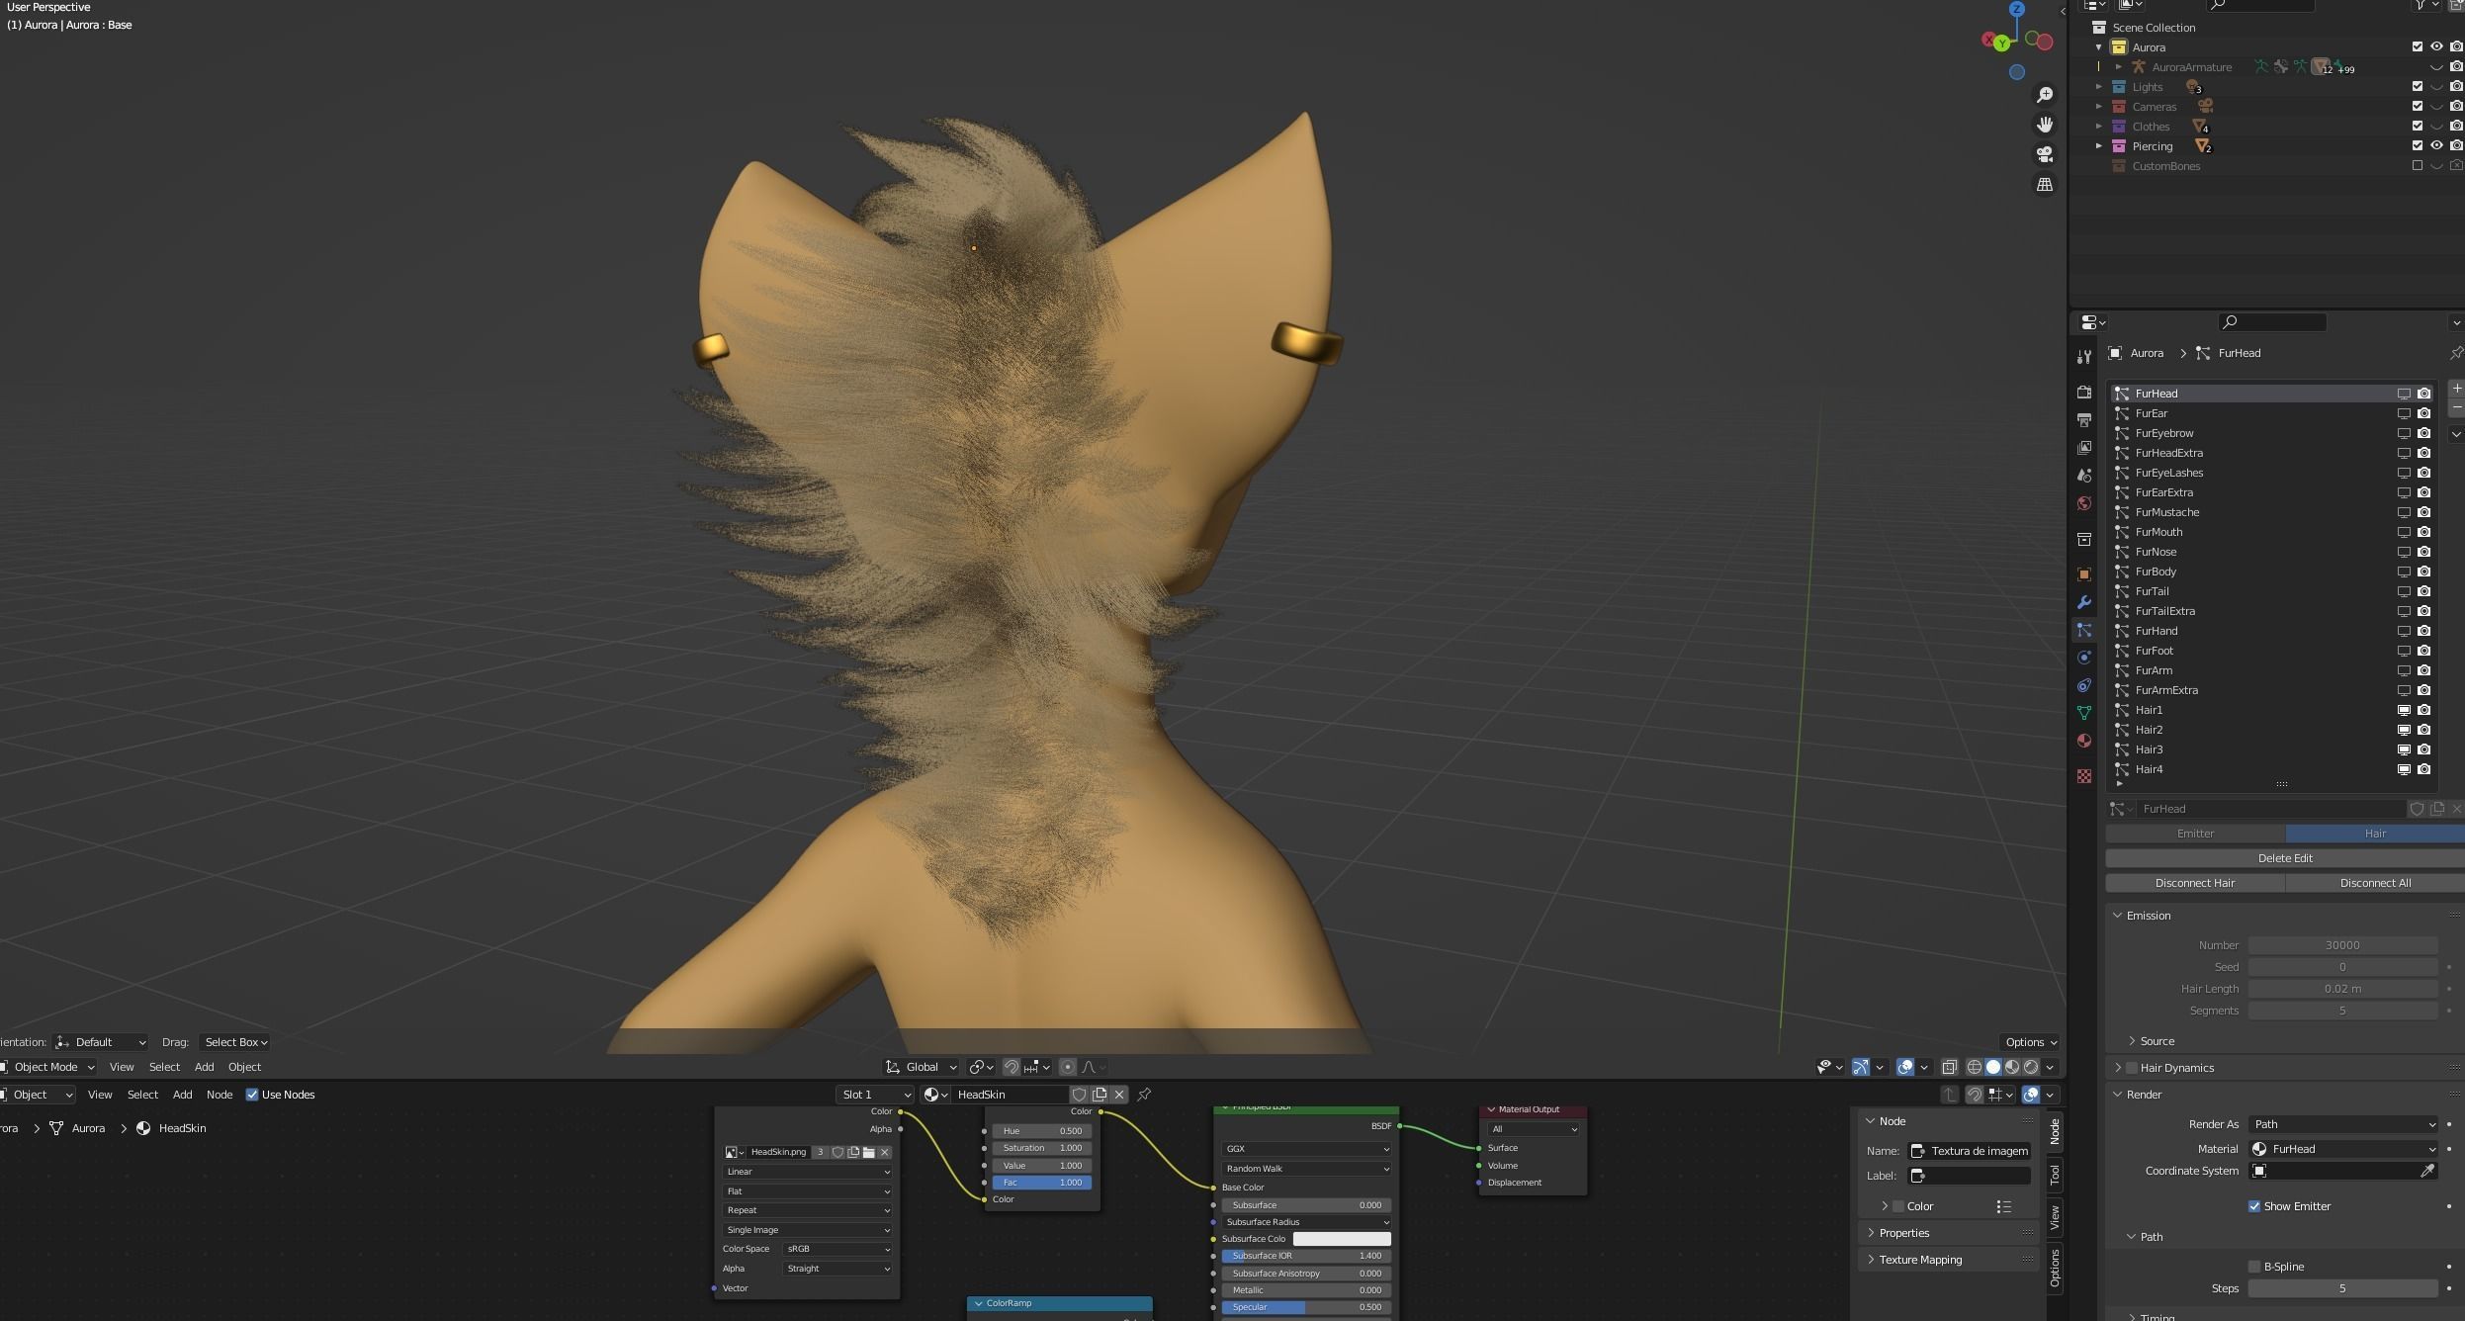Pin the properties editor context
This screenshot has height=1321, width=2465.
(x=2456, y=353)
